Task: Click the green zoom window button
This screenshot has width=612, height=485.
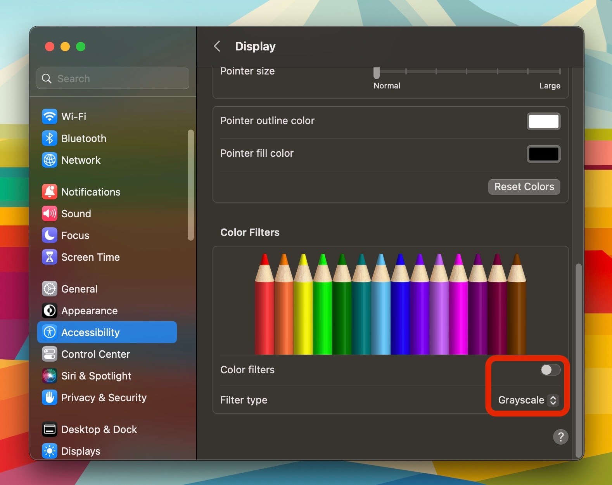Action: [x=81, y=47]
